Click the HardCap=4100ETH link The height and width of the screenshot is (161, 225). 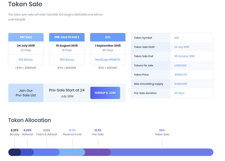pos(108,60)
